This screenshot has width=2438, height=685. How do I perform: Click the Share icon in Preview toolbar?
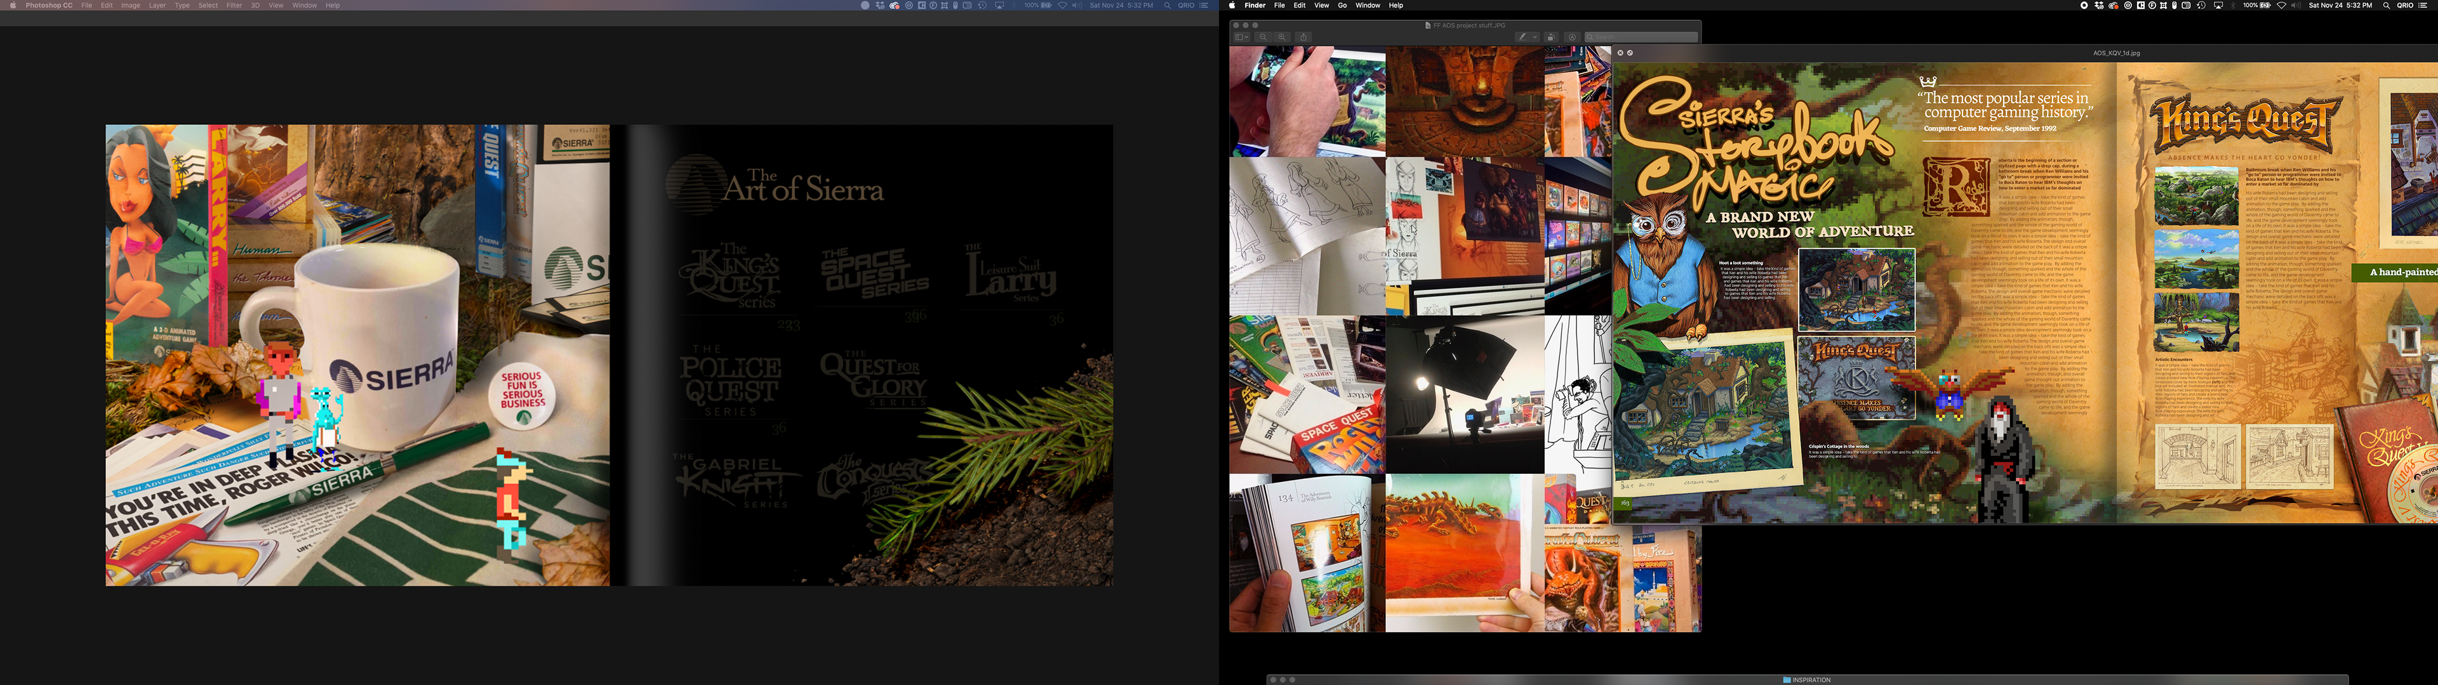click(x=1304, y=38)
